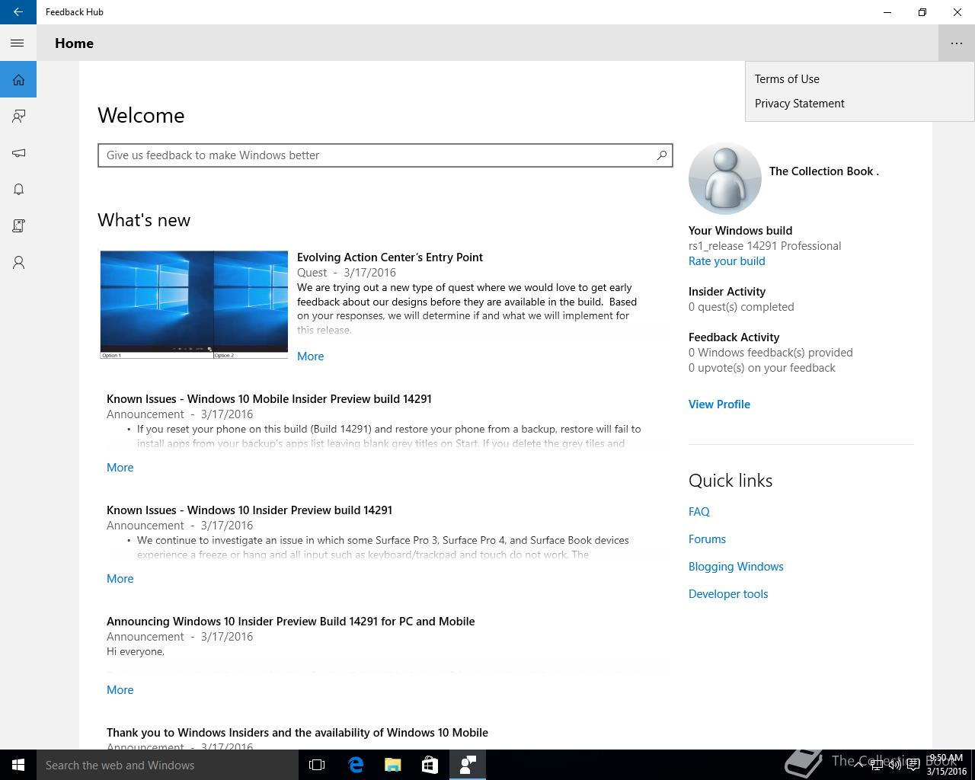Click the 0 upvote(s) on your feedback text
The height and width of the screenshot is (780, 975).
(x=762, y=368)
